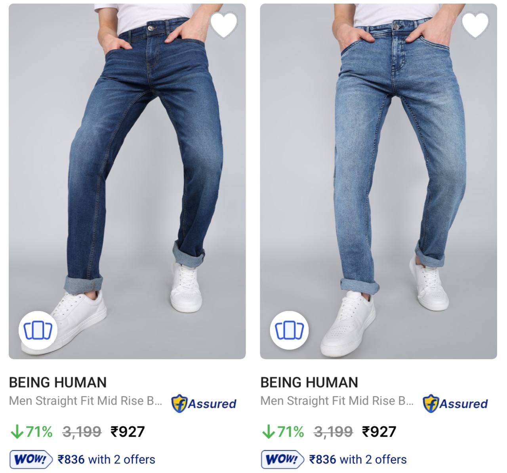The image size is (507, 473).
Task: View ₹836 with 2 offers, right item
Action: (358, 460)
